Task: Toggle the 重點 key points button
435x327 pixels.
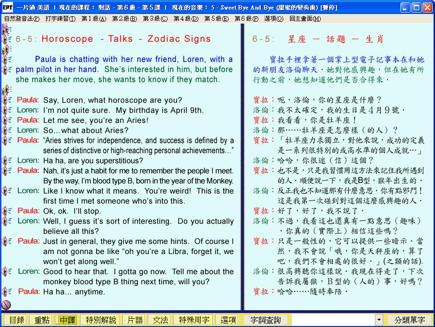Action: pos(40,320)
